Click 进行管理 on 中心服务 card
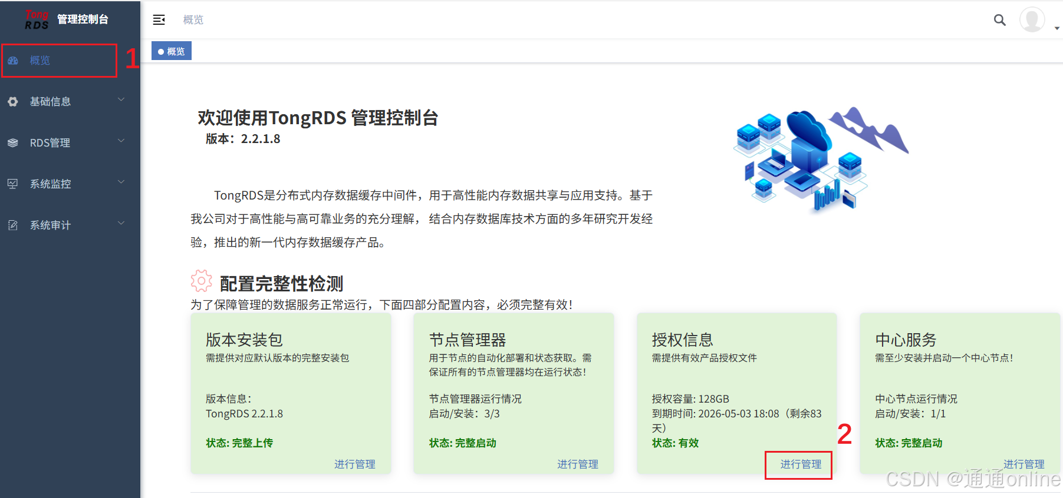This screenshot has height=498, width=1063. click(x=1024, y=464)
